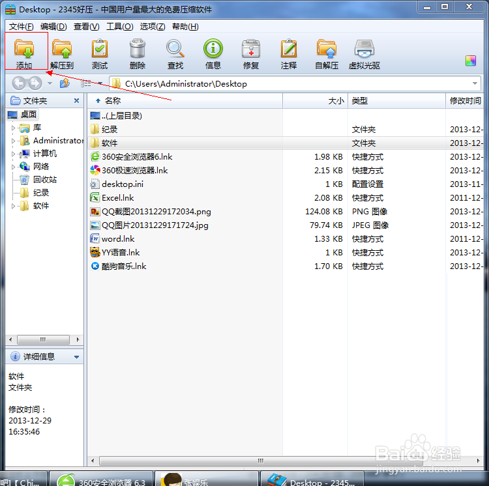Open the colorful skin palette icon
Image resolution: width=489 pixels, height=486 pixels.
(471, 61)
